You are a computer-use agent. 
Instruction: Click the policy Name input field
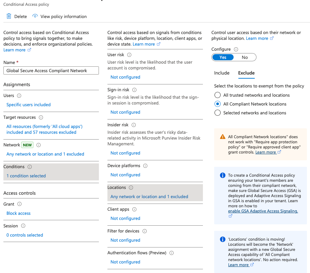51,70
